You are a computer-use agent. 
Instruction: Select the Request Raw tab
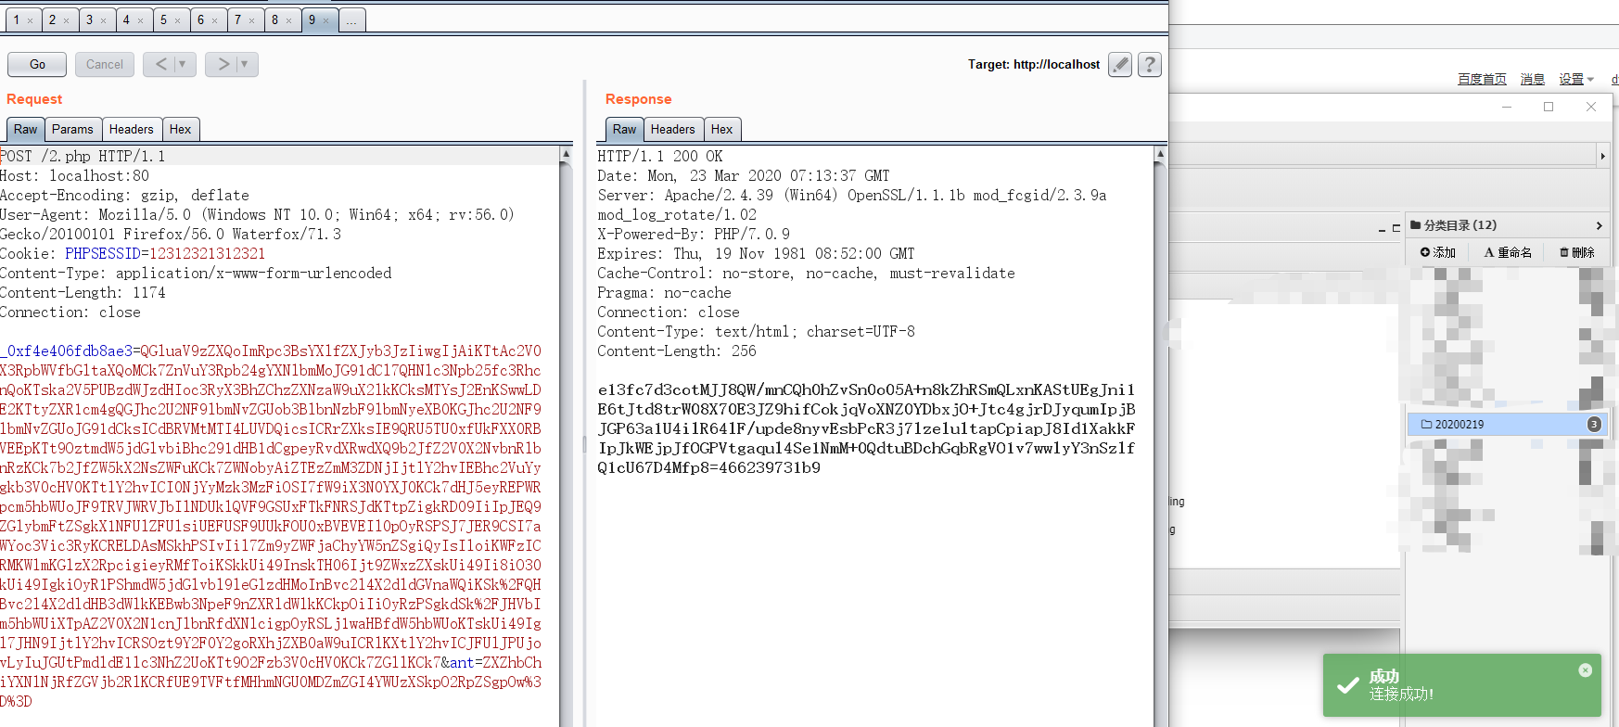(26, 129)
